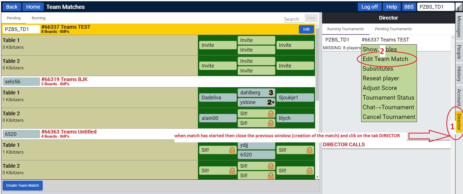Click match list scrollbar down arrow

point(317,177)
